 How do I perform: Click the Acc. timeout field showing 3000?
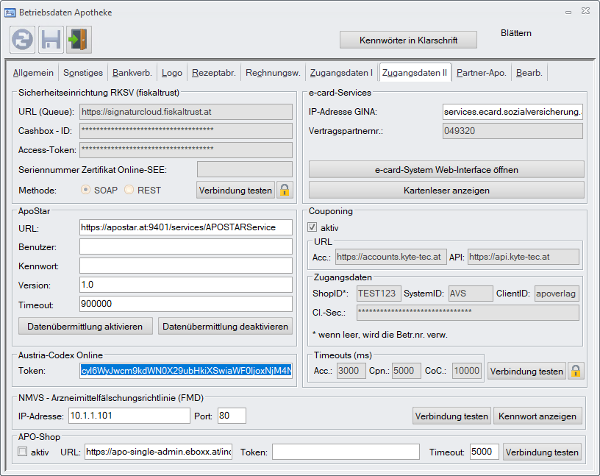(351, 371)
